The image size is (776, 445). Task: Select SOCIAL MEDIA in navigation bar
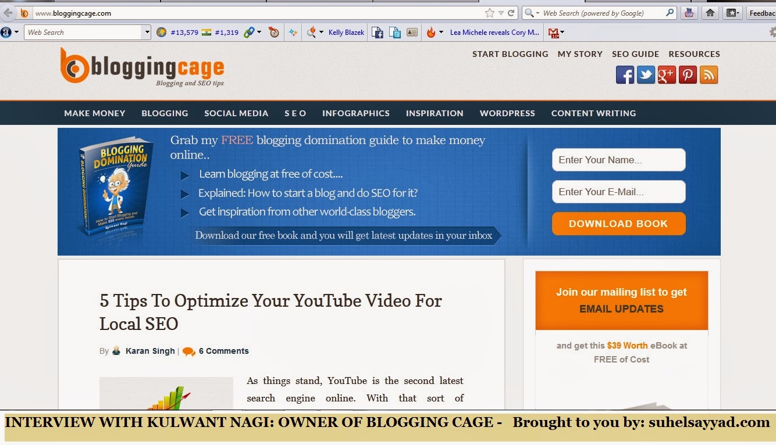pyautogui.click(x=236, y=113)
